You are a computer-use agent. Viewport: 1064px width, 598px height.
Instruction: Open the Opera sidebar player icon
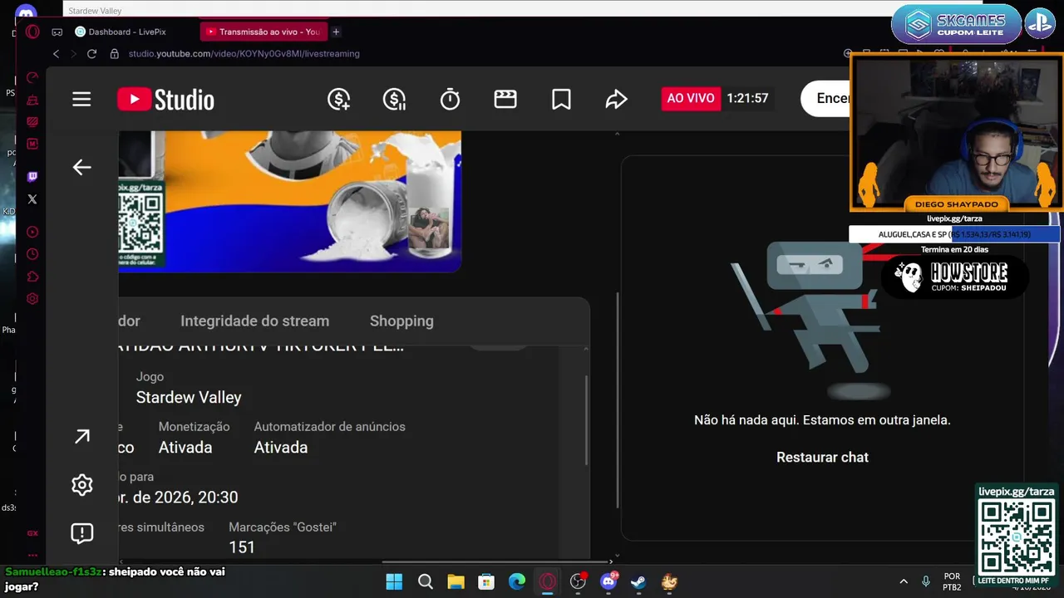[32, 232]
